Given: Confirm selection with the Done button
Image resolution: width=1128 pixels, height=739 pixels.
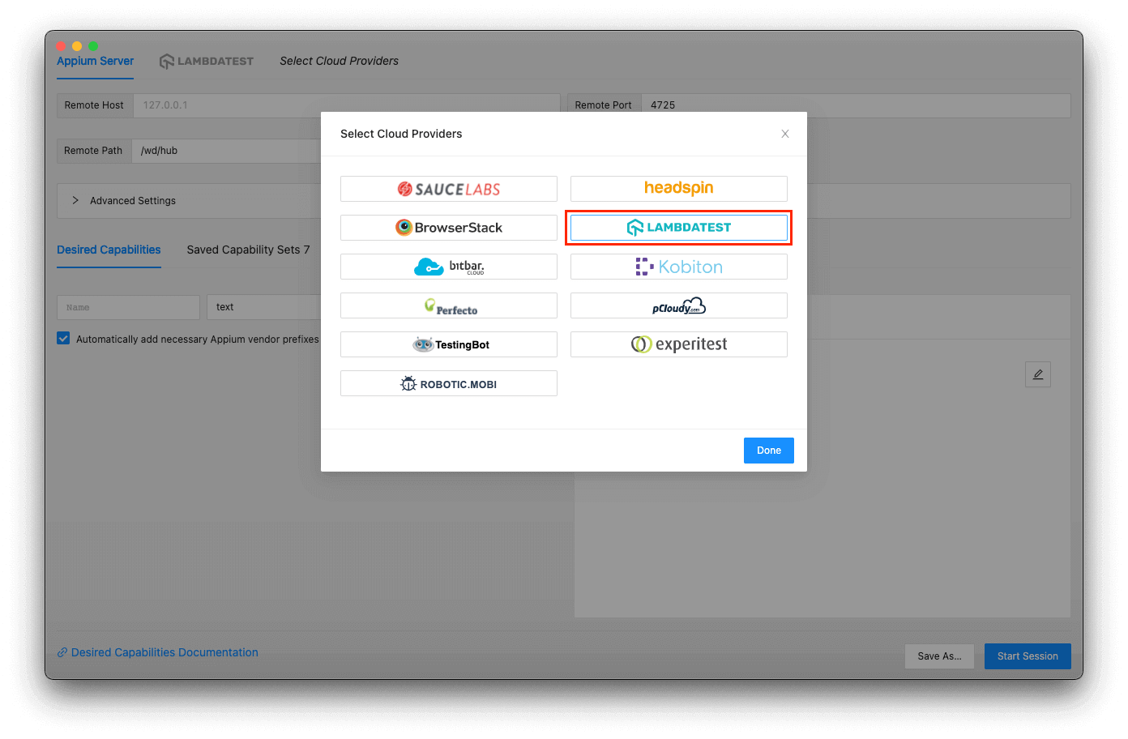Looking at the screenshot, I should pyautogui.click(x=768, y=451).
